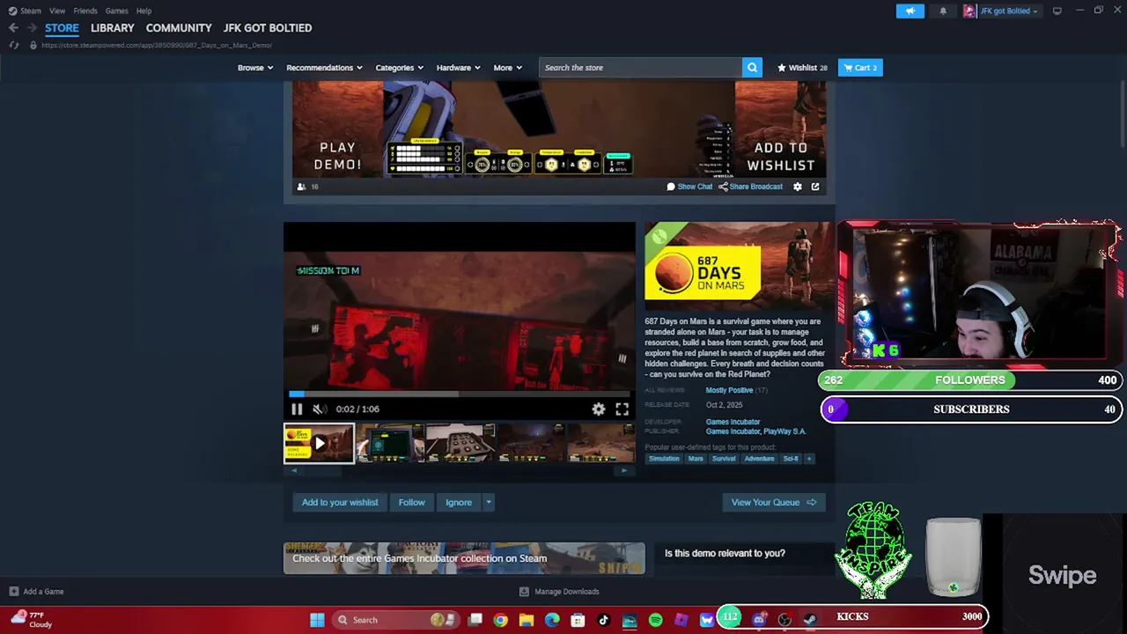Open PlayWay S.A. publisher link
Image resolution: width=1127 pixels, height=634 pixels.
[x=784, y=431]
